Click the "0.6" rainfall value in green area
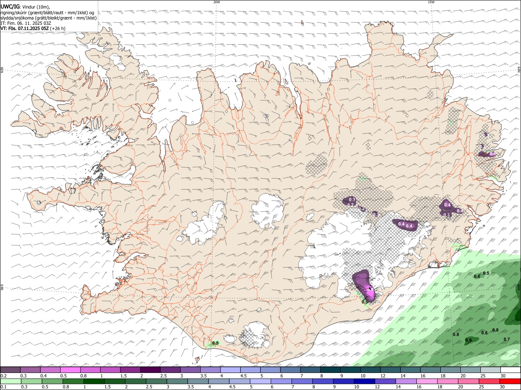521x390 pixels. (477, 277)
